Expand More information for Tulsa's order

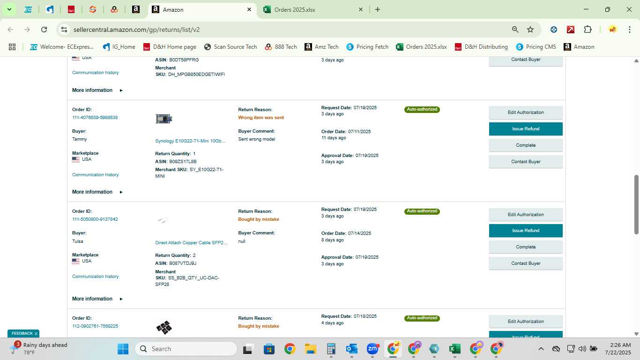point(97,299)
